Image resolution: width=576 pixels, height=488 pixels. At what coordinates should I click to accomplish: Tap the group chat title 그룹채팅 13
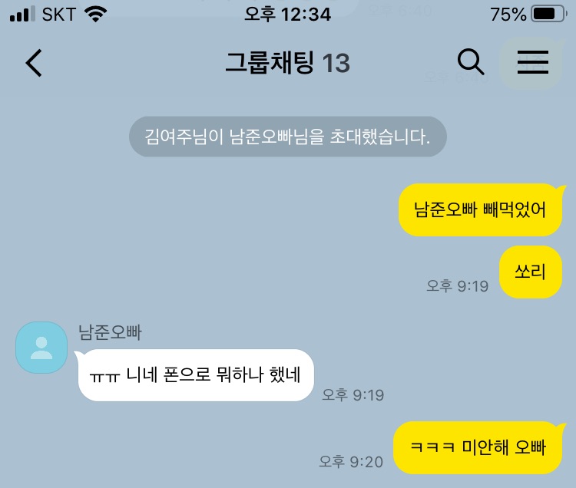tap(288, 63)
